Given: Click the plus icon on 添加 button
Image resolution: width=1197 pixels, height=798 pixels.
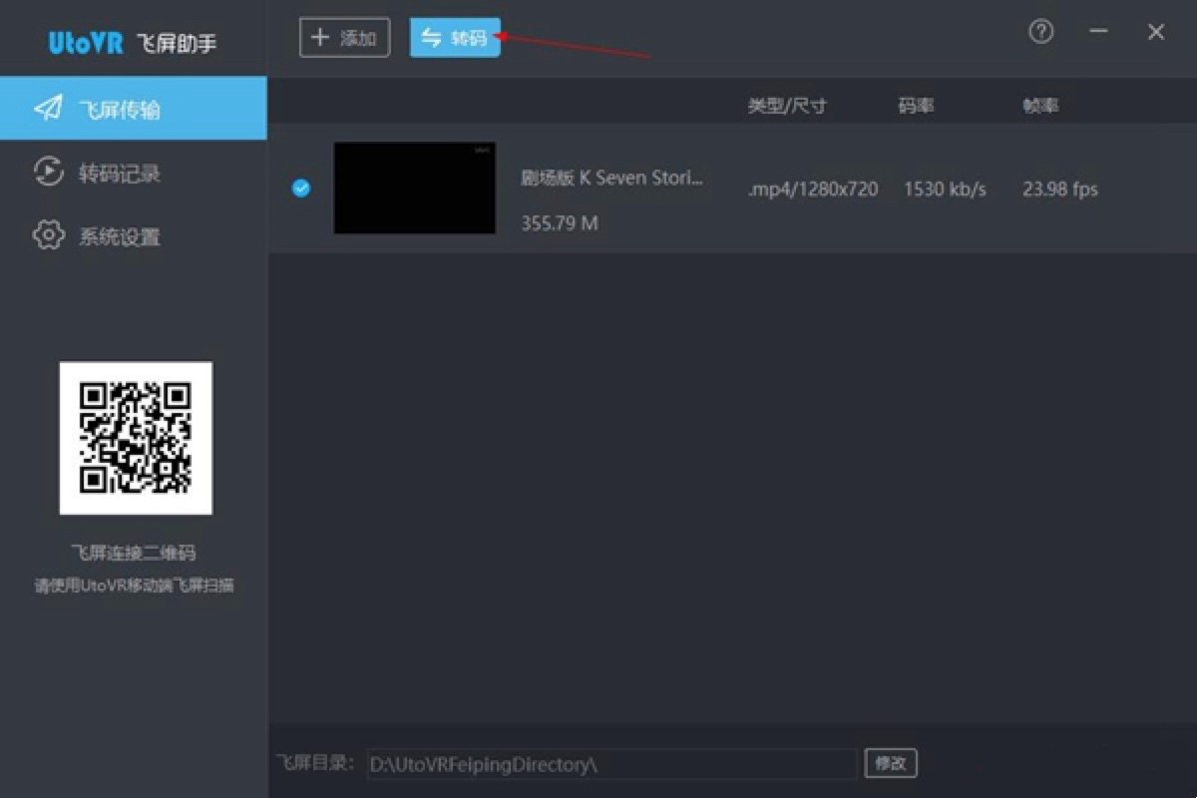Looking at the screenshot, I should 319,37.
